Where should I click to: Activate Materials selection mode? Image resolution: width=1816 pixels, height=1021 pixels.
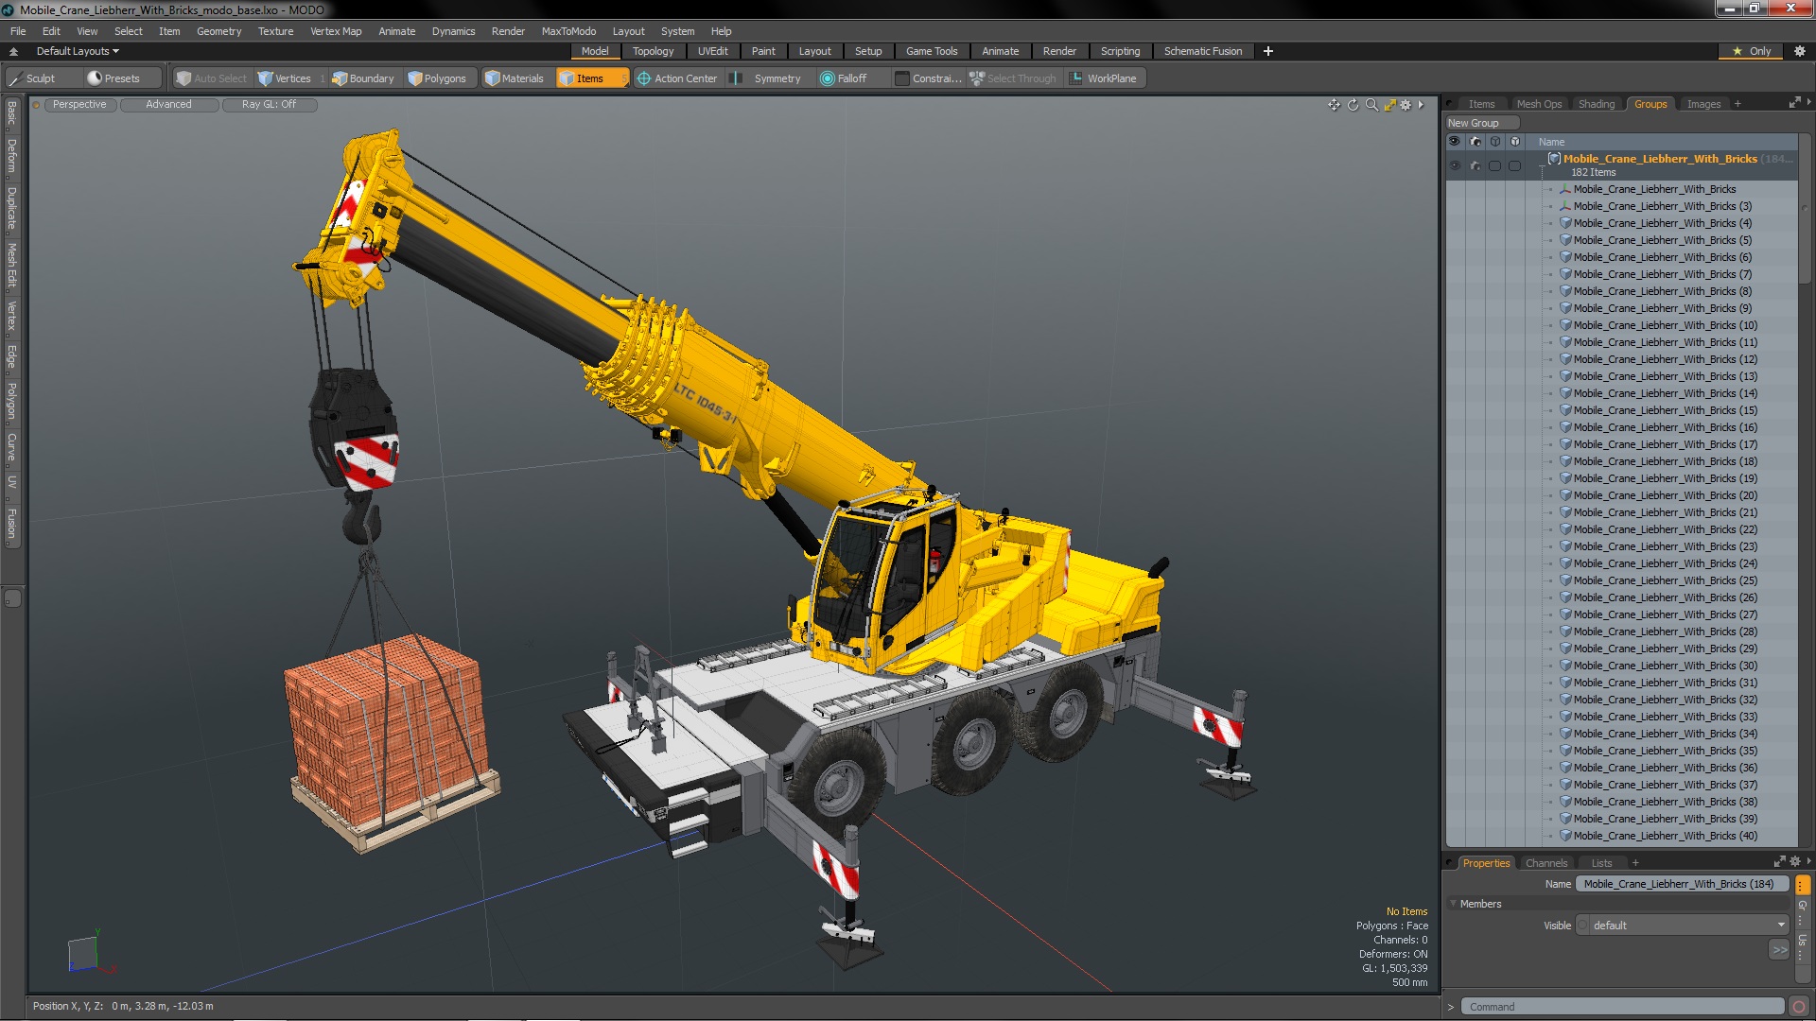(514, 78)
